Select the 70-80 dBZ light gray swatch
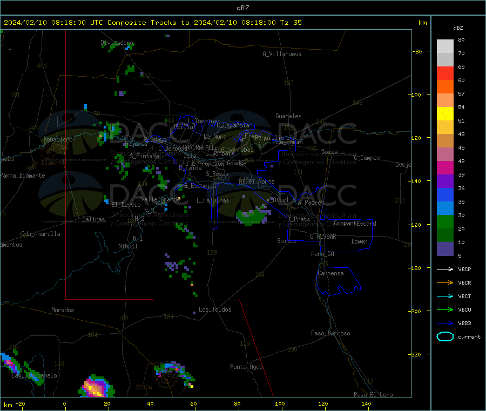 (445, 46)
